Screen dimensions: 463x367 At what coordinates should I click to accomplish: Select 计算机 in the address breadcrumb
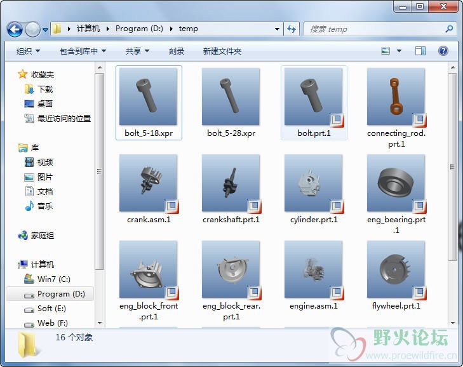[88, 29]
